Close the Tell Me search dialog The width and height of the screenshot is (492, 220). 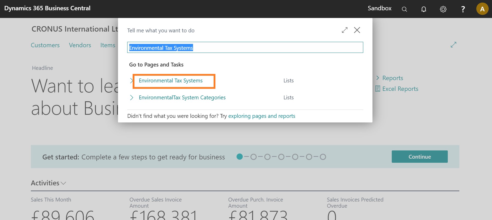[357, 30]
